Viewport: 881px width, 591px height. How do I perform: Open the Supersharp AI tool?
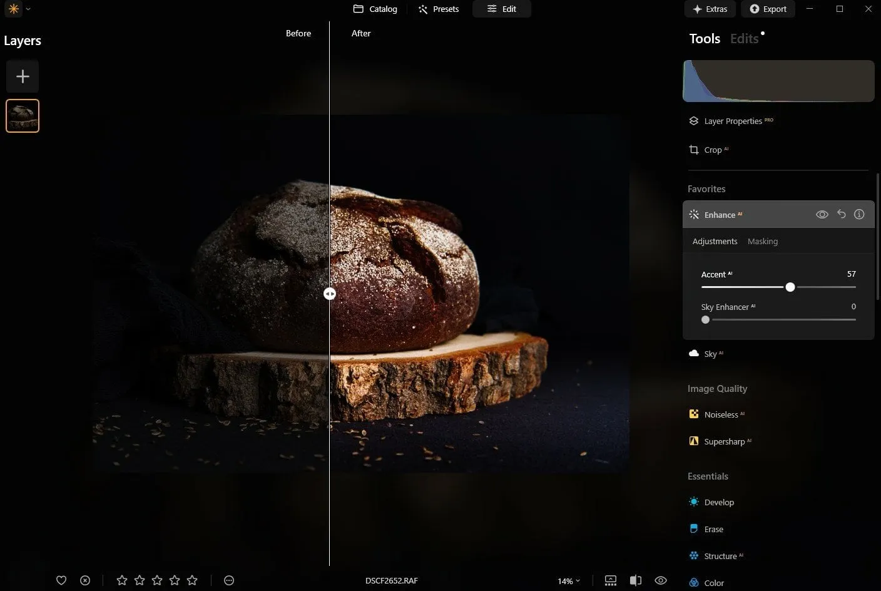tap(723, 441)
